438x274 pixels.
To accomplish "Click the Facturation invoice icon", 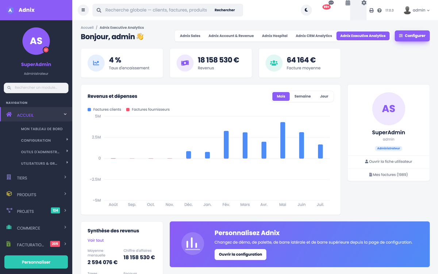I will pyautogui.click(x=9, y=244).
